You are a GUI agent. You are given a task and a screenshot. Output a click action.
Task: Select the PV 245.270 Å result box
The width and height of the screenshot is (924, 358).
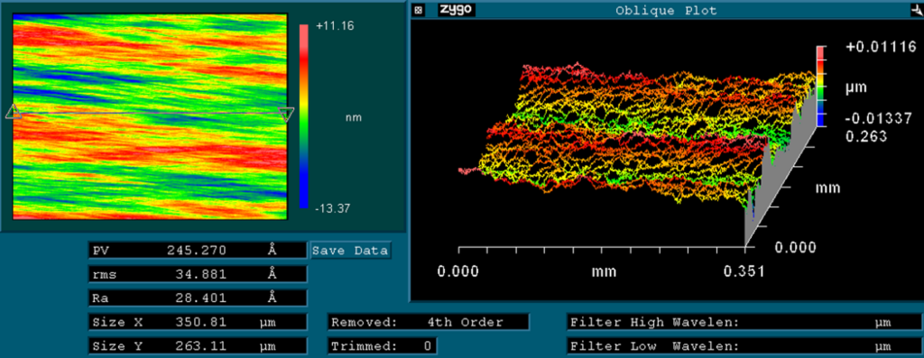pyautogui.click(x=198, y=251)
